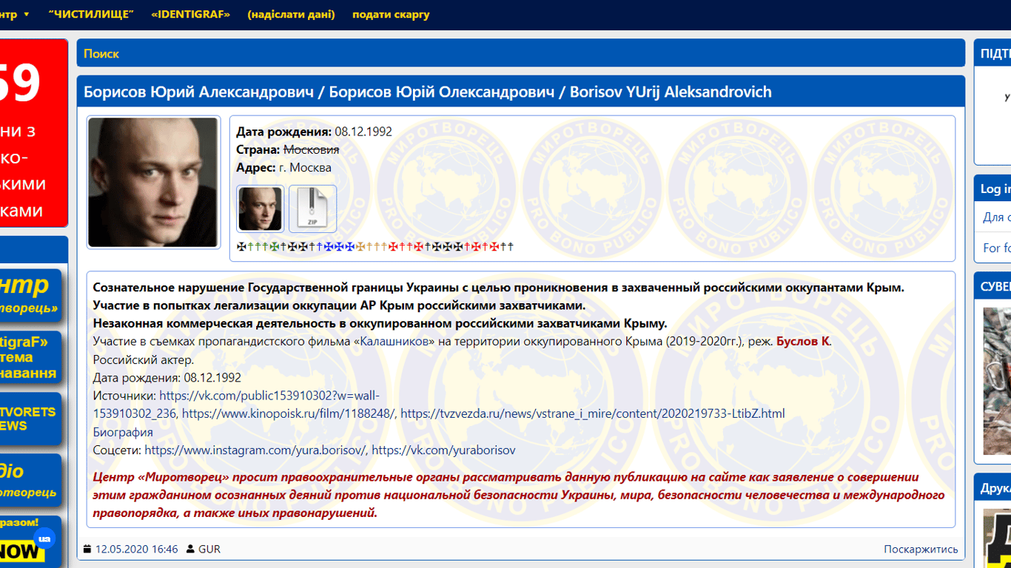Screen dimensions: 1011x568
Task: Open the «ЧИСТИЛИЩЕ» menu item
Action: [91, 15]
